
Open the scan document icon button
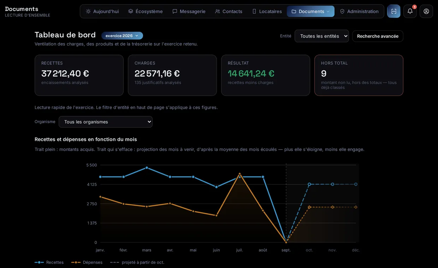394,11
